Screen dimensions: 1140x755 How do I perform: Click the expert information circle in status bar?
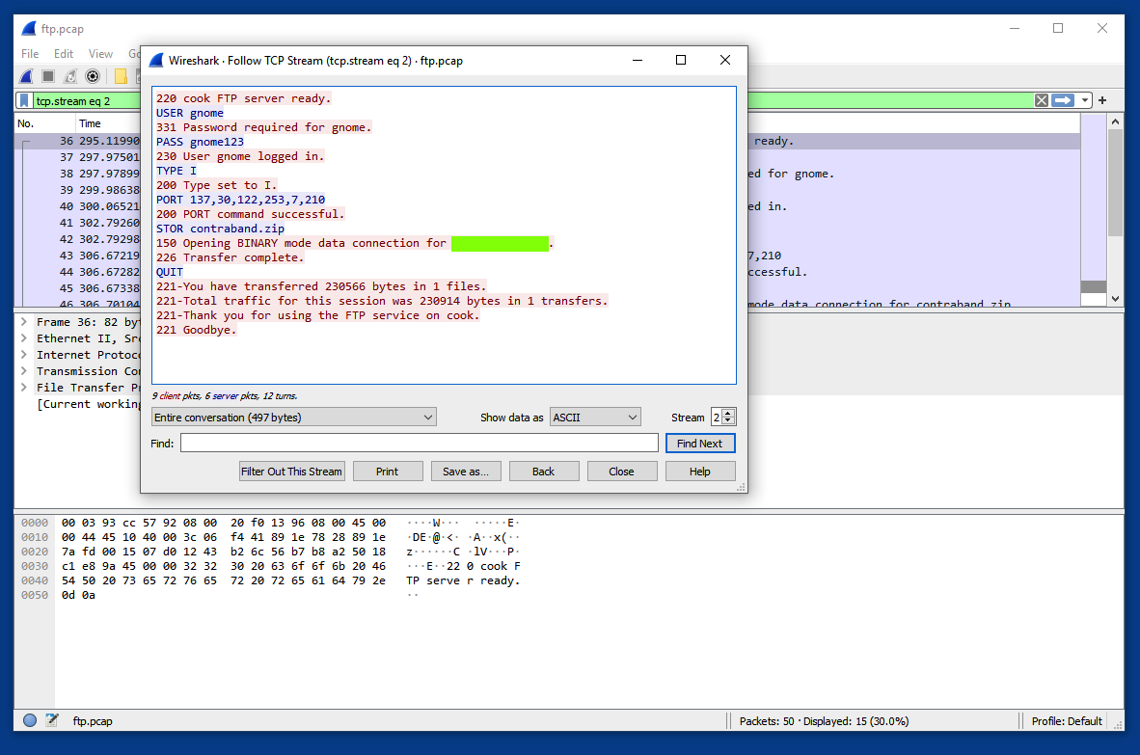(x=30, y=720)
